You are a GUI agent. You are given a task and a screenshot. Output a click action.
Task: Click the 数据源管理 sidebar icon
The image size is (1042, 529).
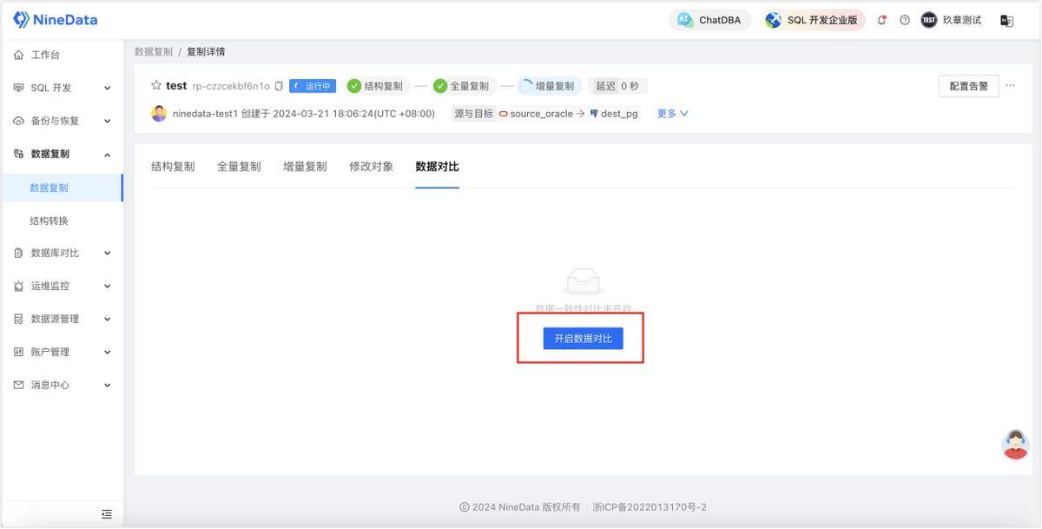(x=19, y=319)
